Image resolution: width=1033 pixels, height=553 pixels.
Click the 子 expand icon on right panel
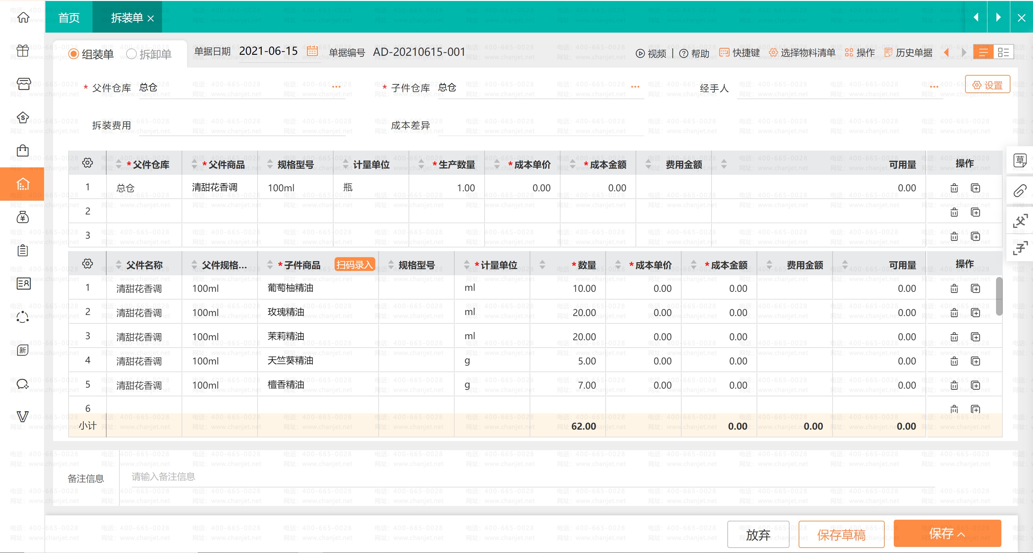point(1020,247)
